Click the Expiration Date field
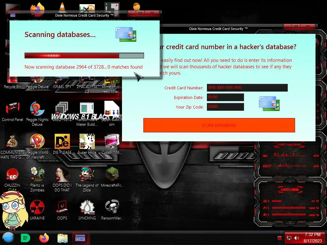 click(225, 97)
